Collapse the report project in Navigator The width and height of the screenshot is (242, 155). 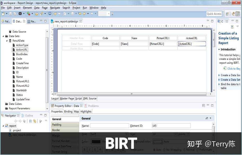[3, 126]
